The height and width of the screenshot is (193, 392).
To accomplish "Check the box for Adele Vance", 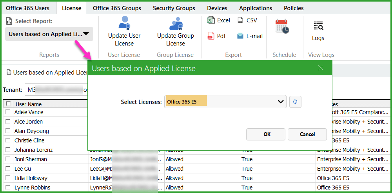I will pyautogui.click(x=8, y=112).
